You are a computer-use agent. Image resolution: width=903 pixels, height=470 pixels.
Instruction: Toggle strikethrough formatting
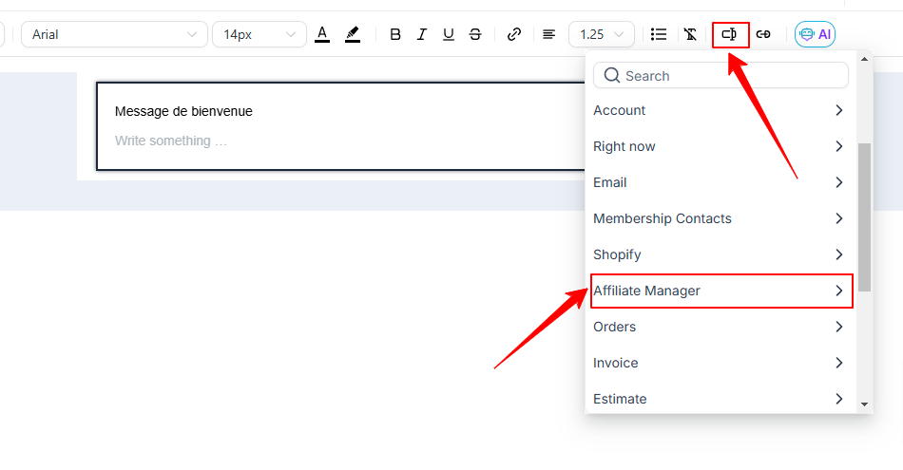475,34
